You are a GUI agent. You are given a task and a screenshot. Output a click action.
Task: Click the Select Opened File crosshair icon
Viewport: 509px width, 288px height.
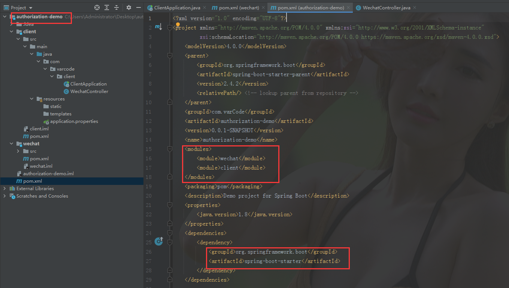click(97, 7)
